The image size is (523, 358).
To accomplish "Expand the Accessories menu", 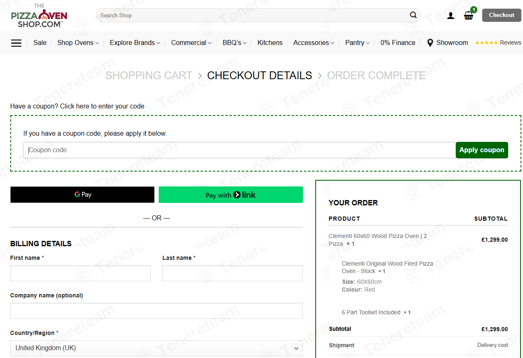I will [314, 43].
